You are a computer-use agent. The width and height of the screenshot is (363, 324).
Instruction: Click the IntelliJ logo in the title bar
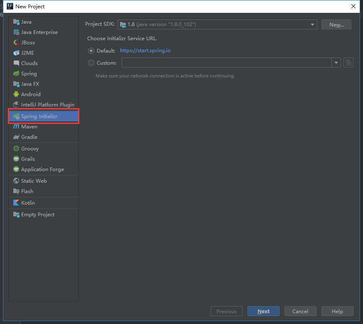10,6
